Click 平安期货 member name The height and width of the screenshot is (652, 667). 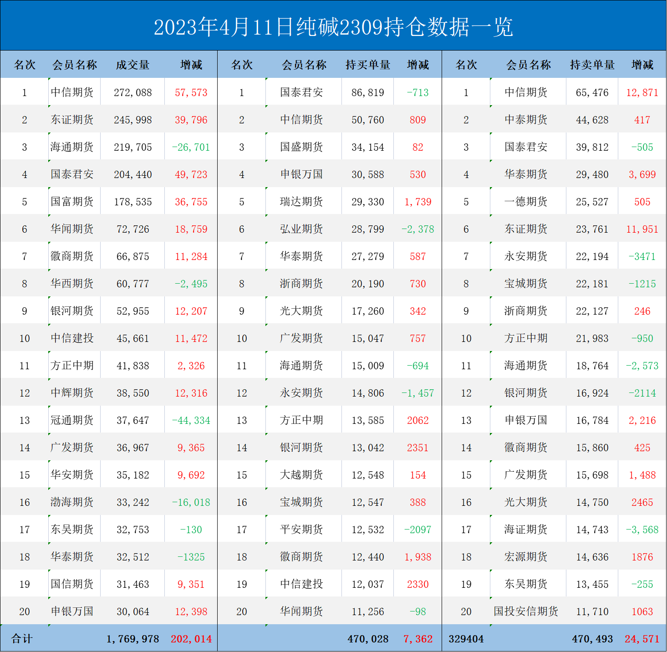point(301,530)
